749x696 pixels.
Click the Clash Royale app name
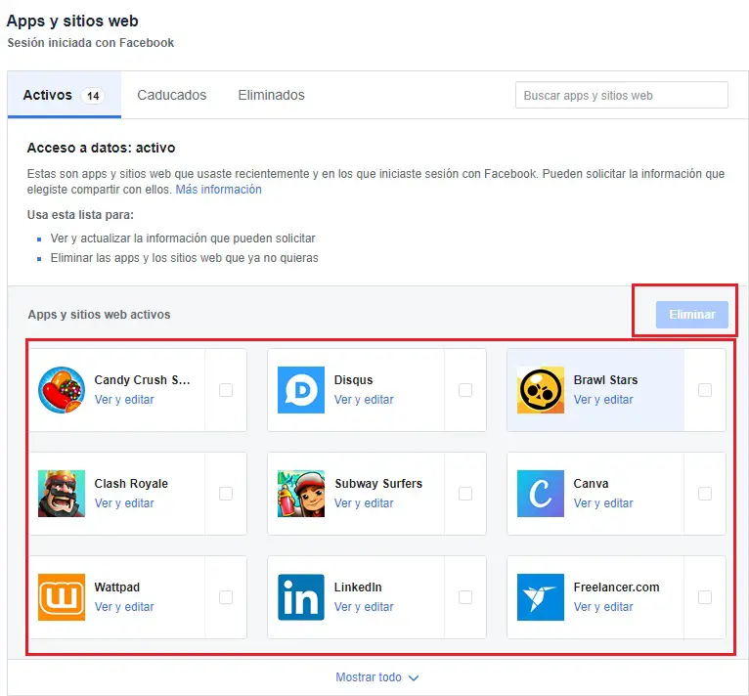[x=131, y=484]
